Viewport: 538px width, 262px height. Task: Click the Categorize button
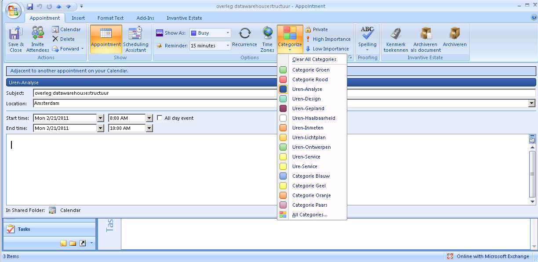pyautogui.click(x=290, y=39)
